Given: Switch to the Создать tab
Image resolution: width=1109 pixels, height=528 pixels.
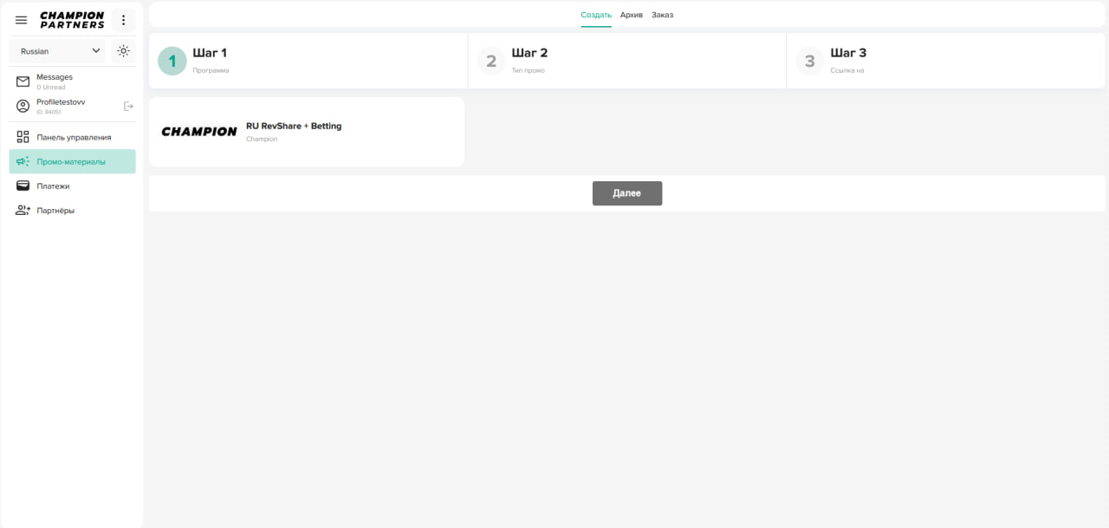Looking at the screenshot, I should click(596, 15).
